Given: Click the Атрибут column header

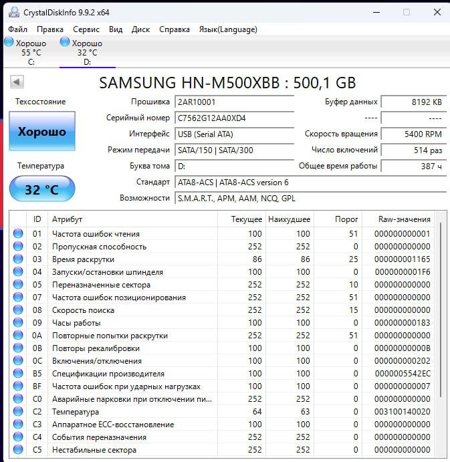Looking at the screenshot, I should (x=133, y=219).
